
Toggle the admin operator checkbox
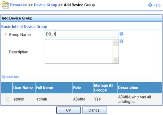pos(7,99)
